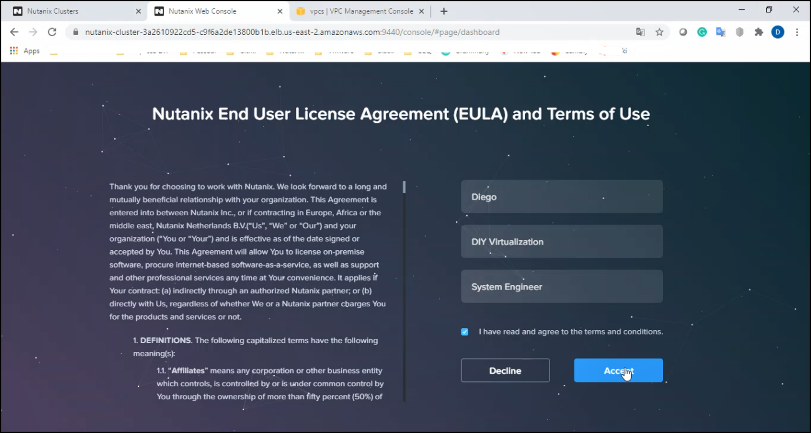This screenshot has height=433, width=811.
Task: Click the browser back arrow
Action: coord(14,32)
